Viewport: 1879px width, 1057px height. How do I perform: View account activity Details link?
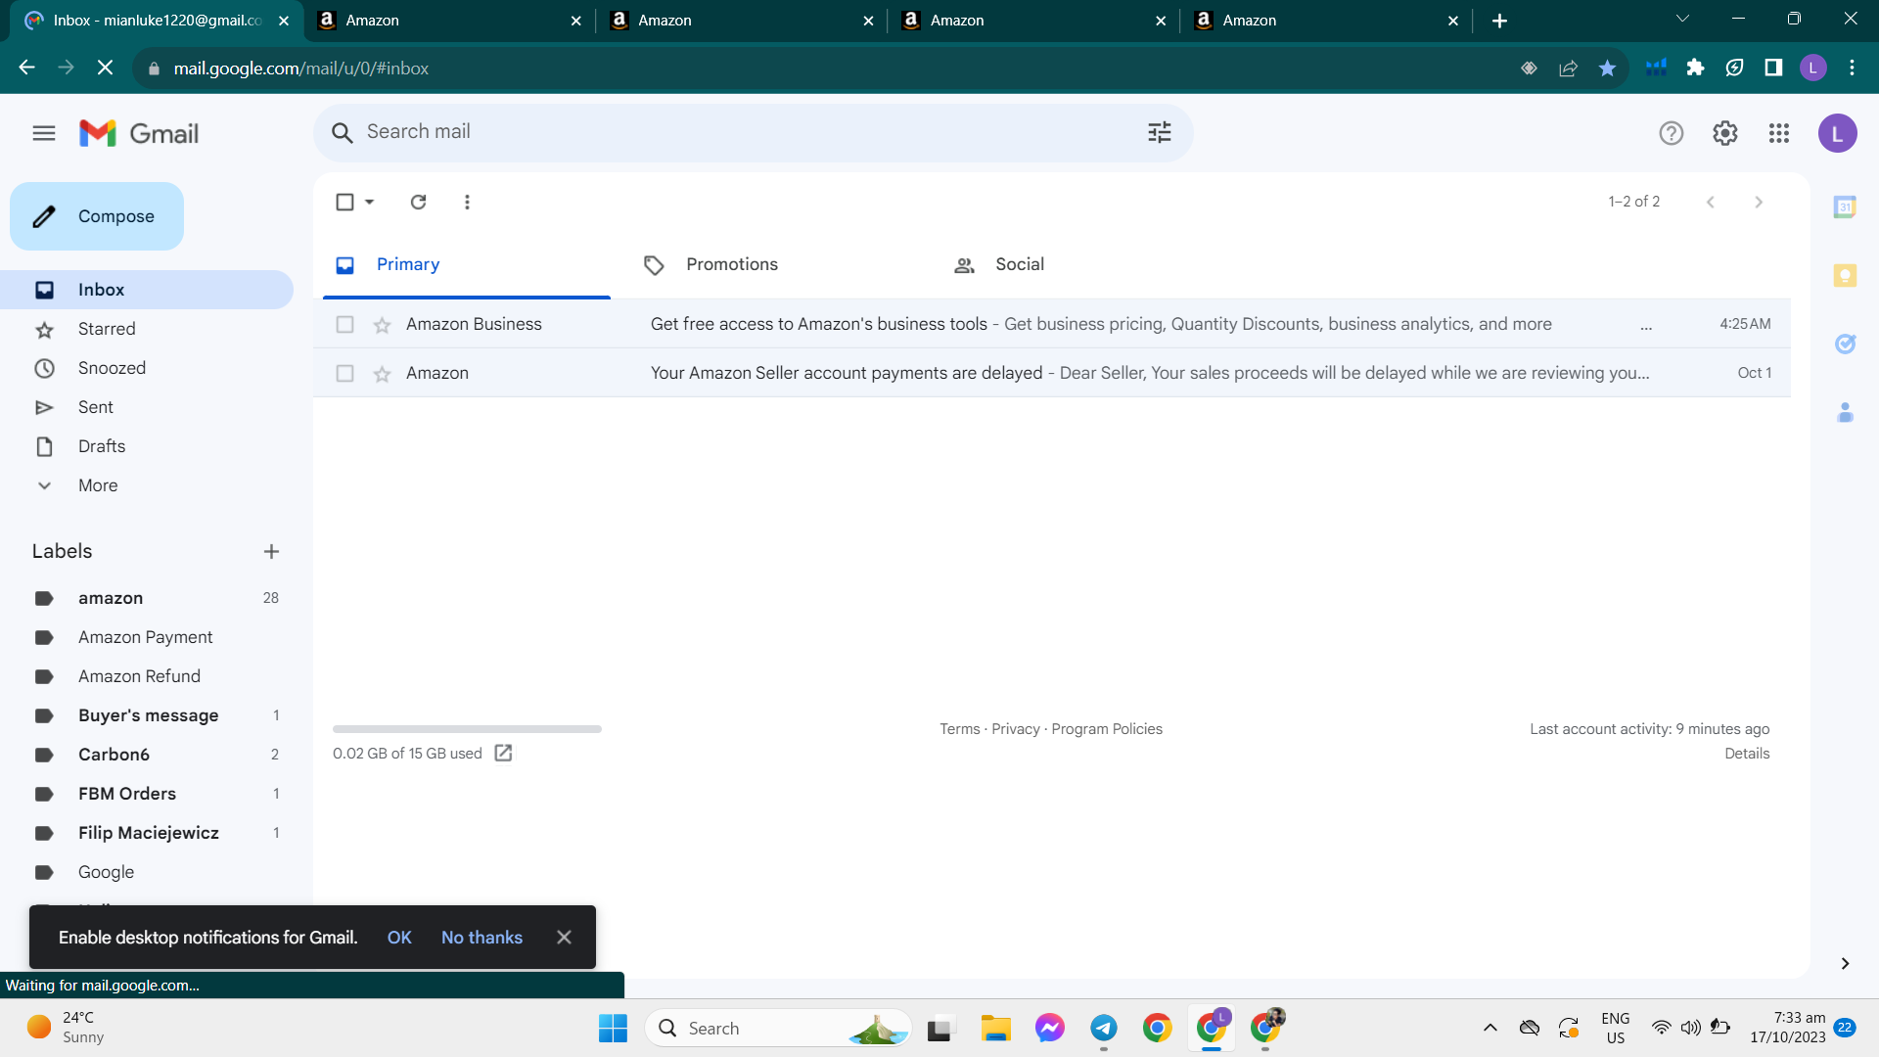[x=1747, y=754]
